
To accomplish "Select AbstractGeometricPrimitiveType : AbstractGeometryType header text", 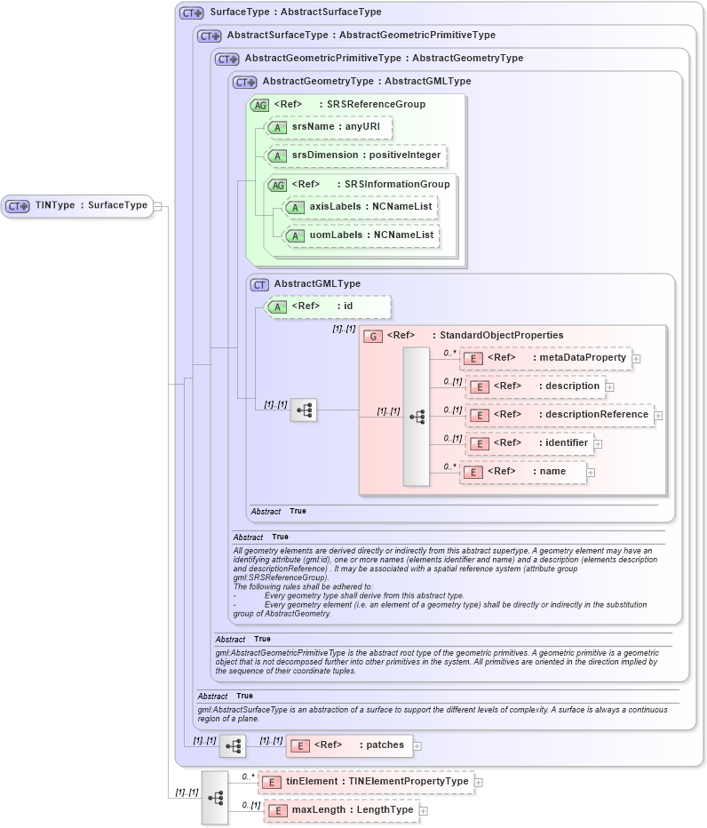I will point(384,59).
